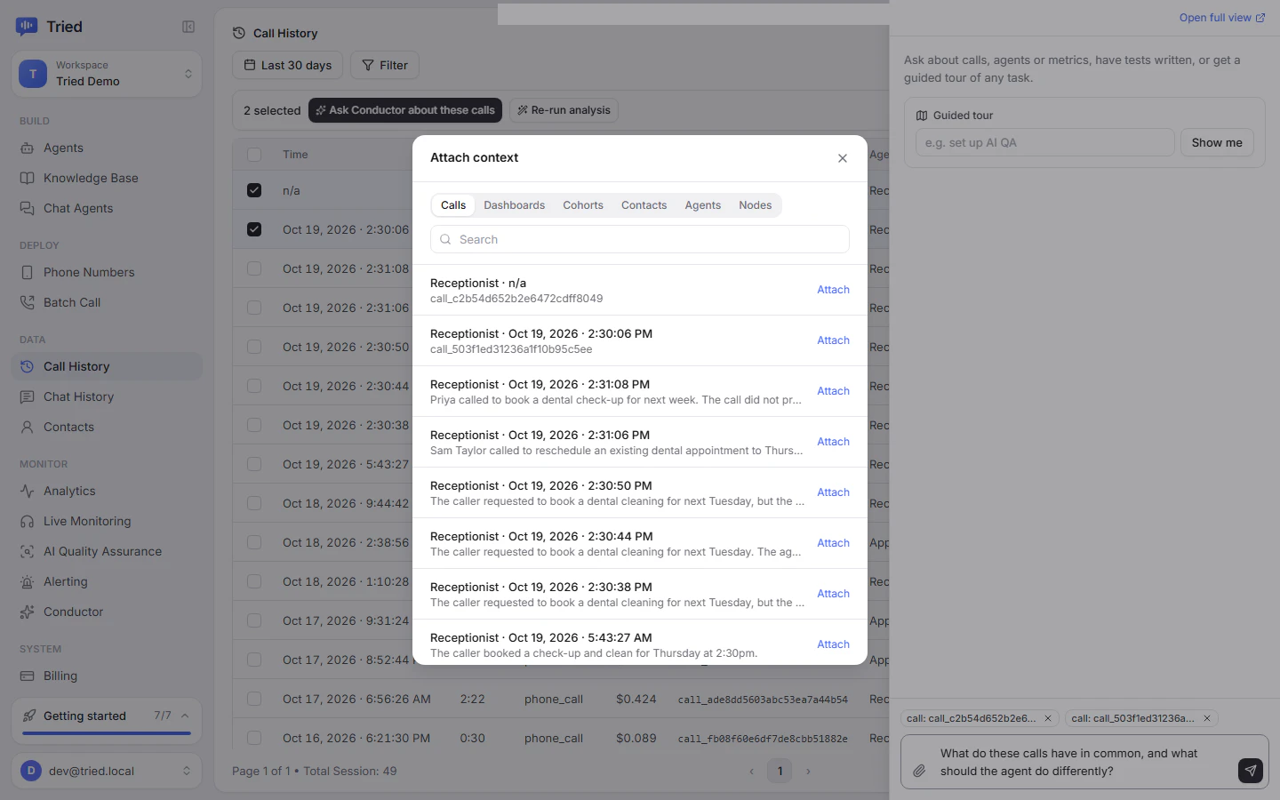Image resolution: width=1280 pixels, height=800 pixels.
Task: Check the Oct 19 2:31:08 row checkbox
Action: (254, 268)
